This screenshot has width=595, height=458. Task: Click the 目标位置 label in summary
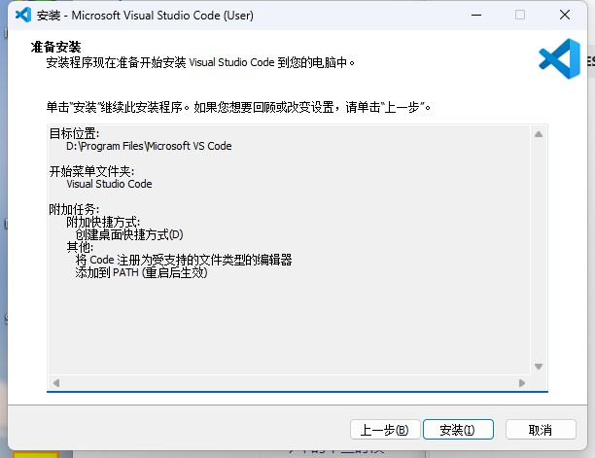coord(74,133)
